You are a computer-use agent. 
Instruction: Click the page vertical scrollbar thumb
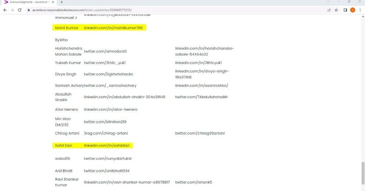[x=363, y=173]
